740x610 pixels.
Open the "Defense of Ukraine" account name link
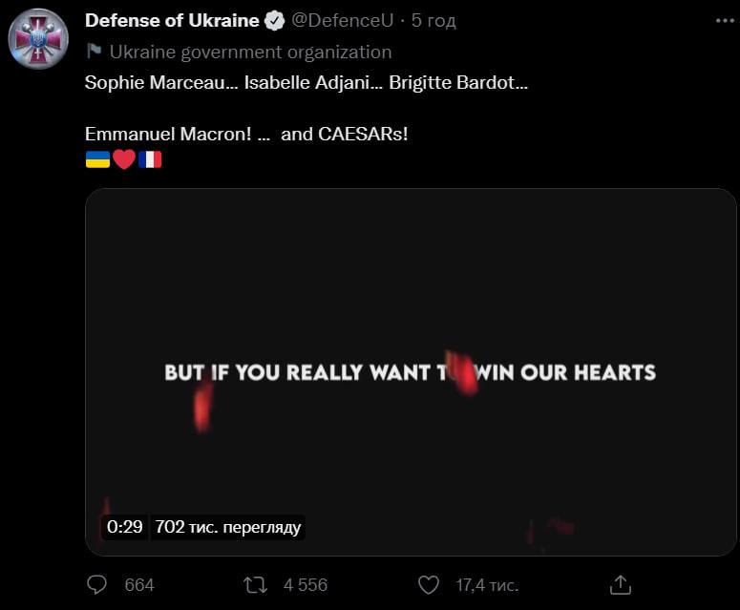(x=172, y=21)
